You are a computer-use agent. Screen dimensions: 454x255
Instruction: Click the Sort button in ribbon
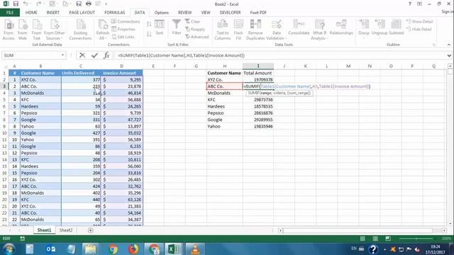(x=159, y=28)
